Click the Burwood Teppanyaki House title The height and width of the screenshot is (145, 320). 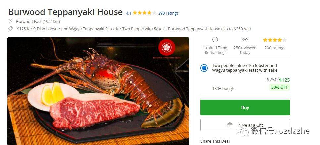pyautogui.click(x=66, y=12)
